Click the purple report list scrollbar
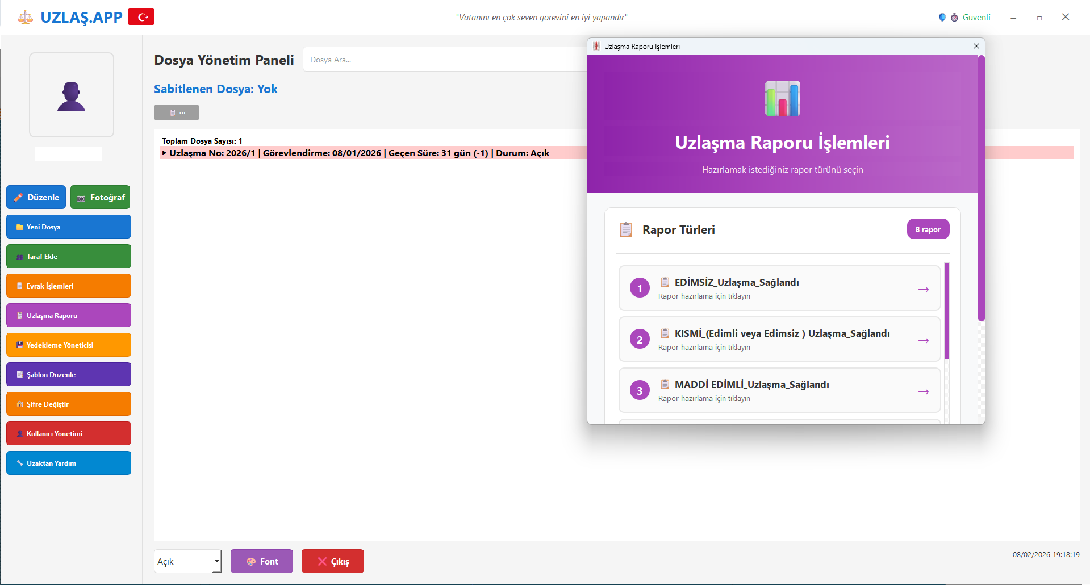 click(x=946, y=310)
